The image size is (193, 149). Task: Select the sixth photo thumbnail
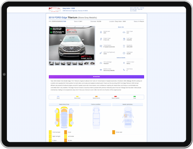pyautogui.click(x=80, y=63)
